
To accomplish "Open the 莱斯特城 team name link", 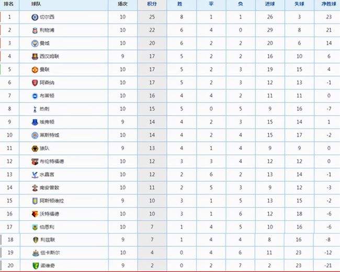I will coord(50,135).
